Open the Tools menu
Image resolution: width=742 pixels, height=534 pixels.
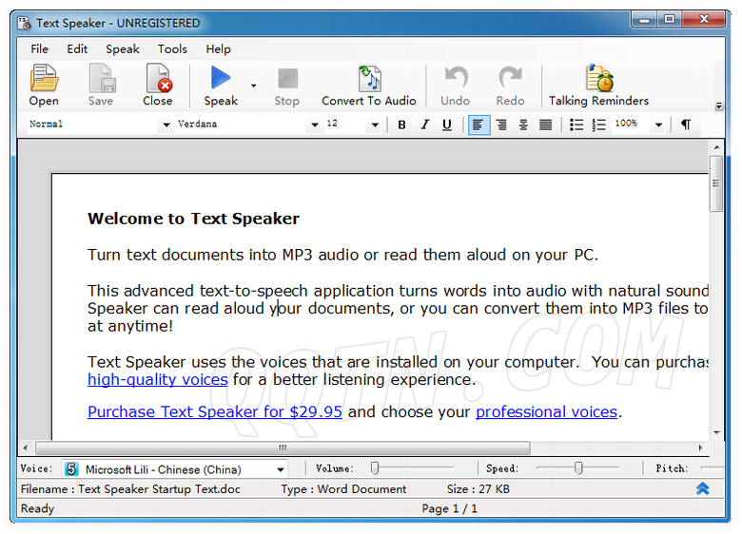[172, 48]
